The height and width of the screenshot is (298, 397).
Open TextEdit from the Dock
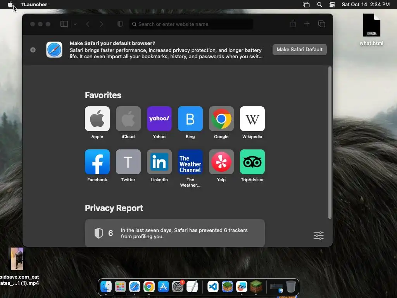(x=192, y=287)
